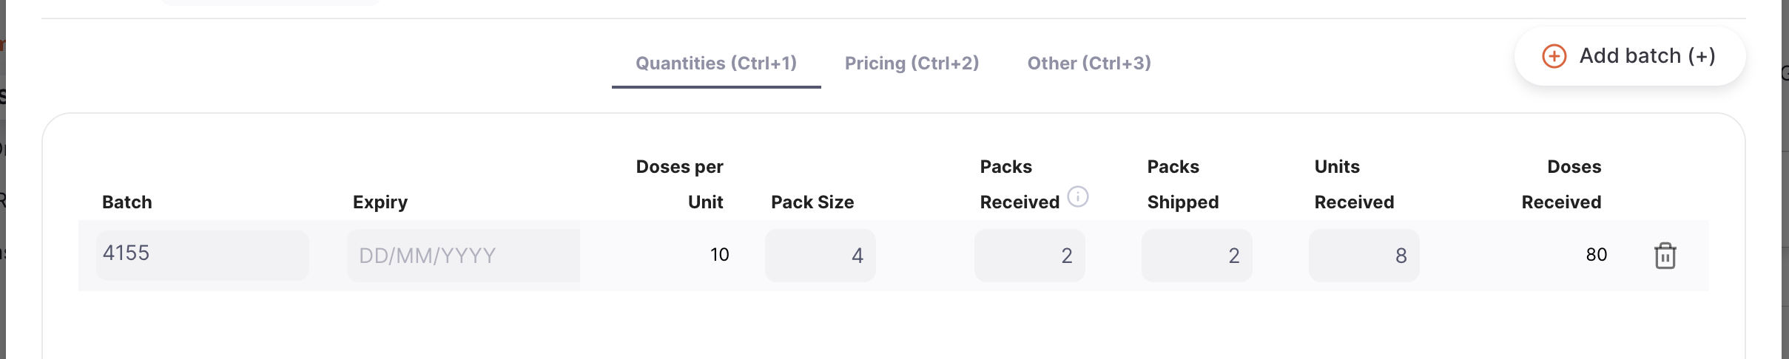
Task: Click the Doses Received column header
Action: tap(1561, 185)
